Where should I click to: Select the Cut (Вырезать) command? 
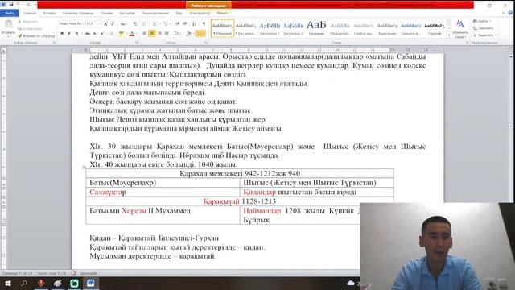tap(28, 22)
